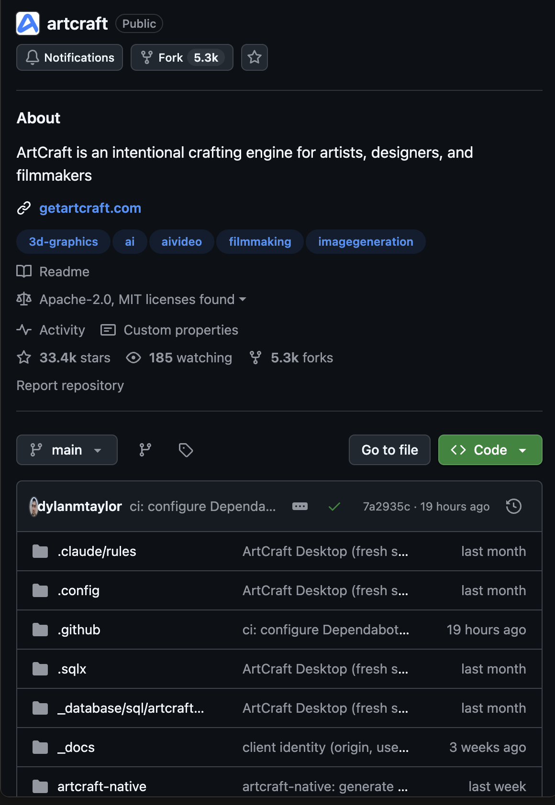The image size is (555, 805).
Task: Open the .sqlx folder
Action: coord(72,669)
